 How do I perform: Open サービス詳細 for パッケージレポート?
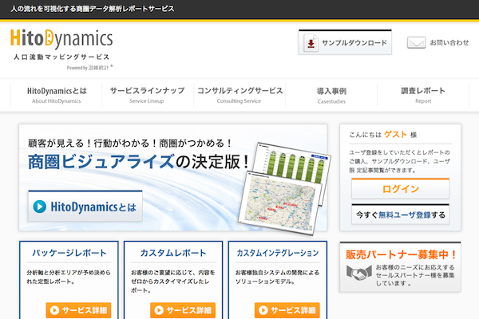[78, 310]
